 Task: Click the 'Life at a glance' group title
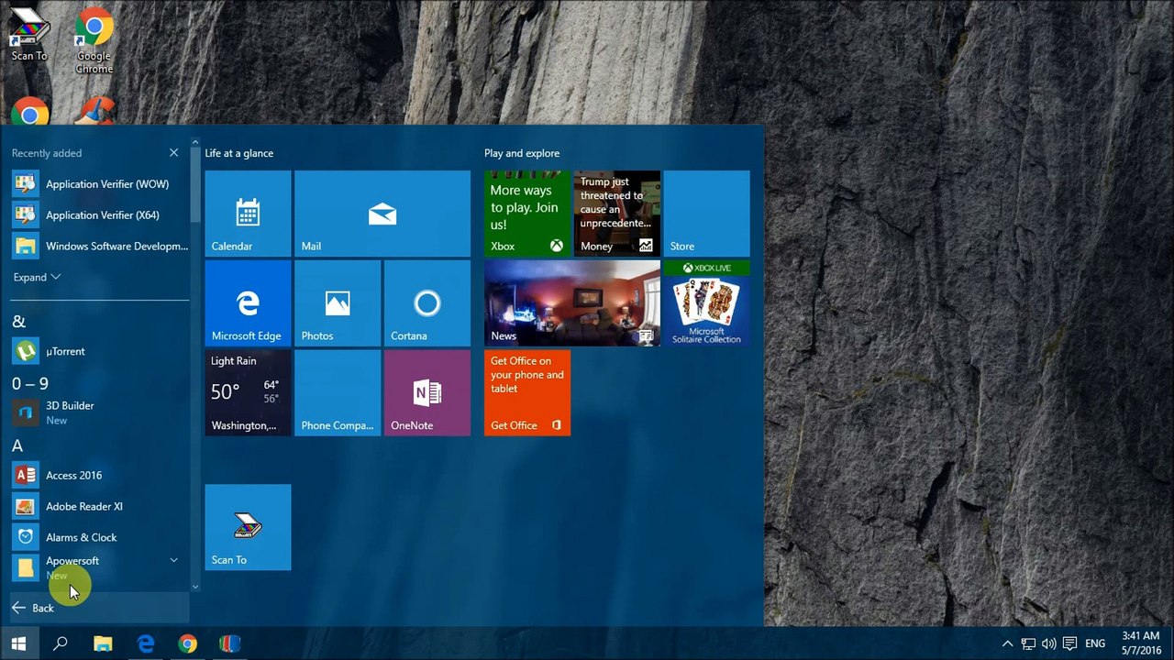click(238, 153)
